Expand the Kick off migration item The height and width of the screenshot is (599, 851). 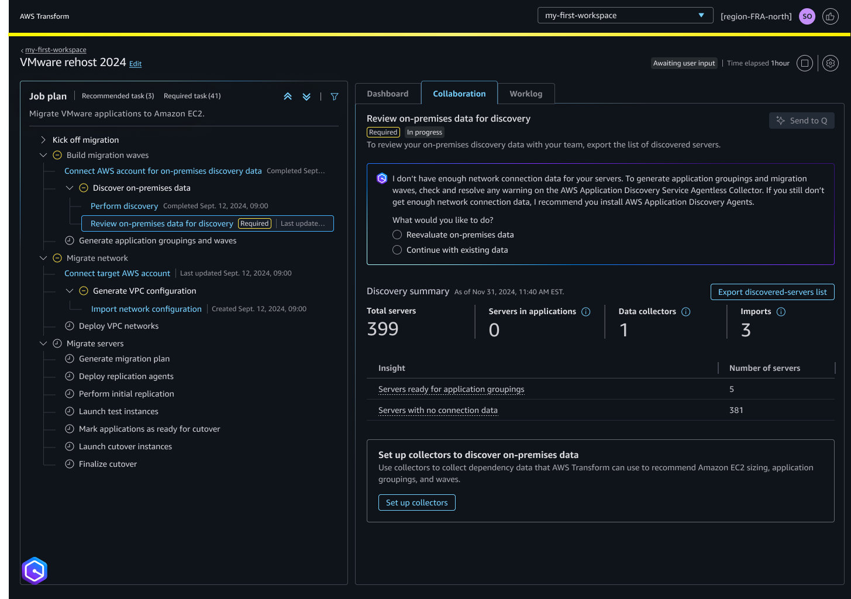[x=43, y=140]
